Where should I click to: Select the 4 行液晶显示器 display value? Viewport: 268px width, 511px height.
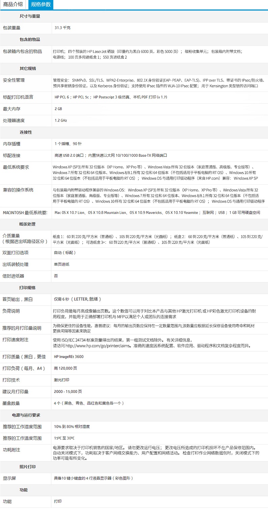(94, 479)
